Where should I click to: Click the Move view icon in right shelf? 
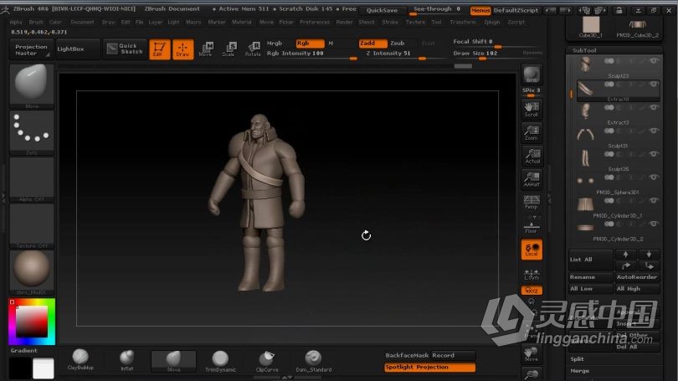coord(532,353)
